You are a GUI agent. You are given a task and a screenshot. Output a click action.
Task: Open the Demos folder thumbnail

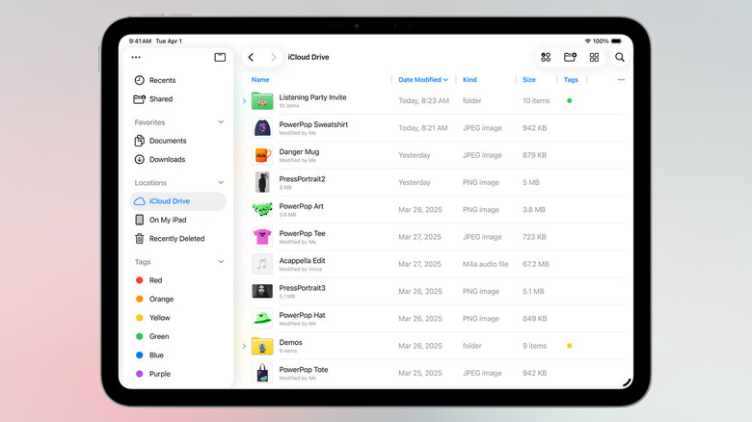(x=262, y=346)
